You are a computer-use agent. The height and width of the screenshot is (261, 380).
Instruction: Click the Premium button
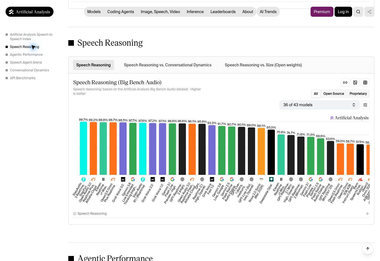point(322,12)
